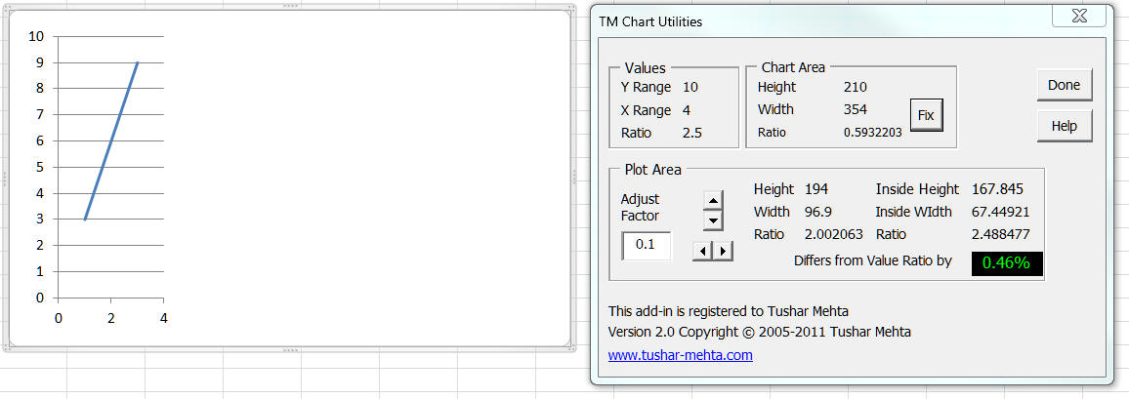This screenshot has width=1129, height=399.
Task: Click the Done button
Action: click(x=1064, y=85)
